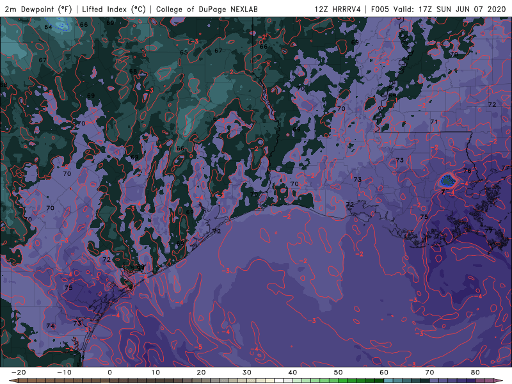Click the 20 label on the color scale
Image resolution: width=512 pixels, height=384 pixels.
point(201,372)
